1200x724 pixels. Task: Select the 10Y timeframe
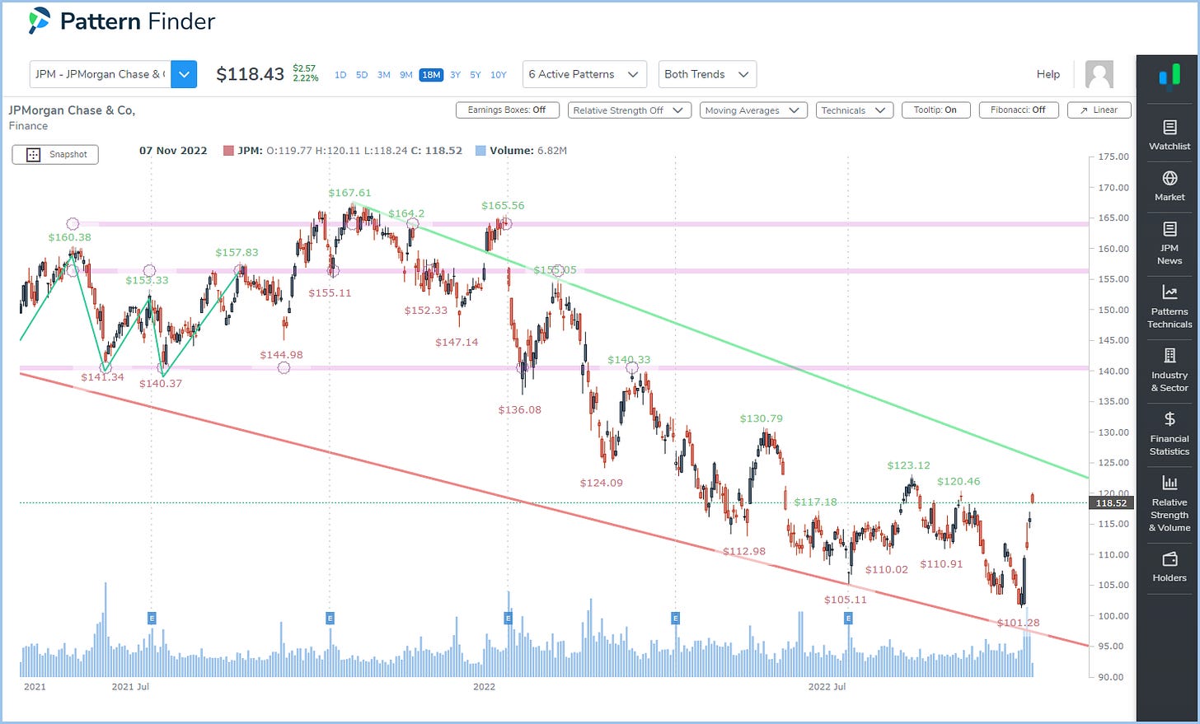(x=499, y=75)
